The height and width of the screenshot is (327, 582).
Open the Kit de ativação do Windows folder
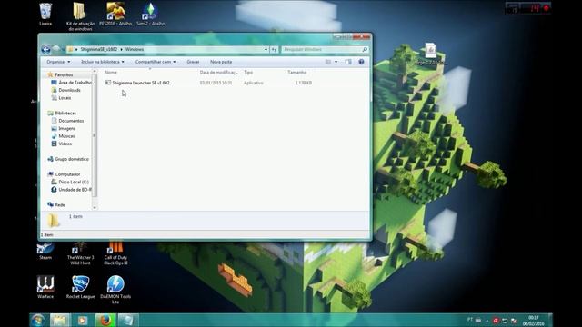(x=80, y=16)
